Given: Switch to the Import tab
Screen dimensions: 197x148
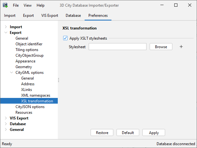Looking at the screenshot, I should (10, 16).
